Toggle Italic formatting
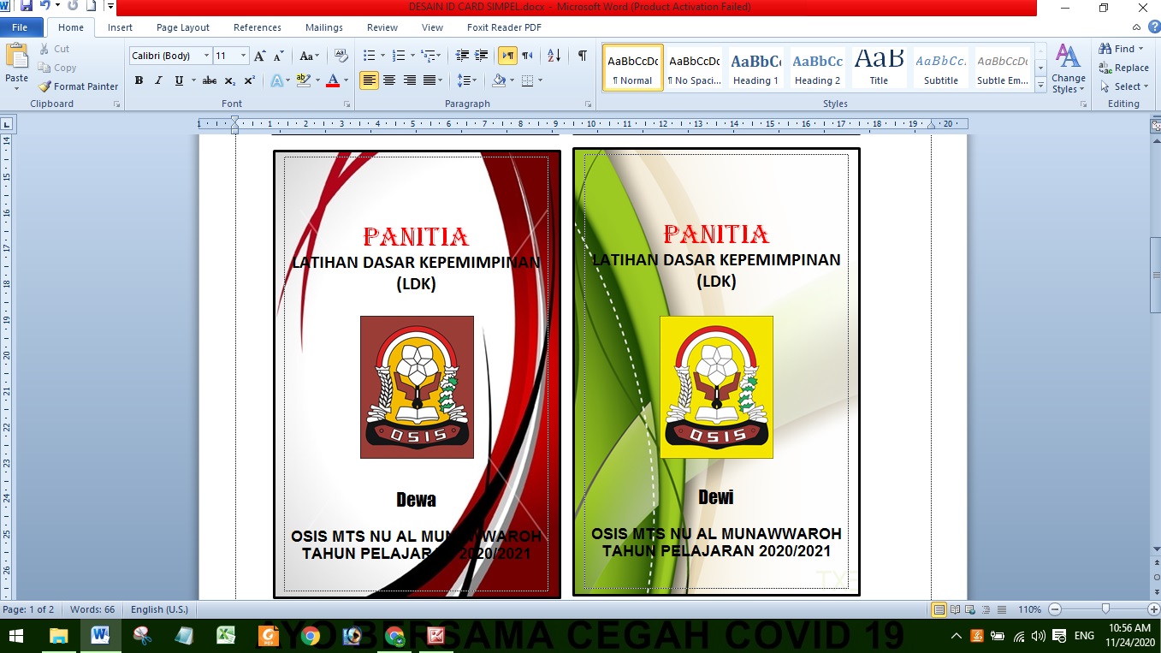This screenshot has height=653, width=1161. pos(158,80)
